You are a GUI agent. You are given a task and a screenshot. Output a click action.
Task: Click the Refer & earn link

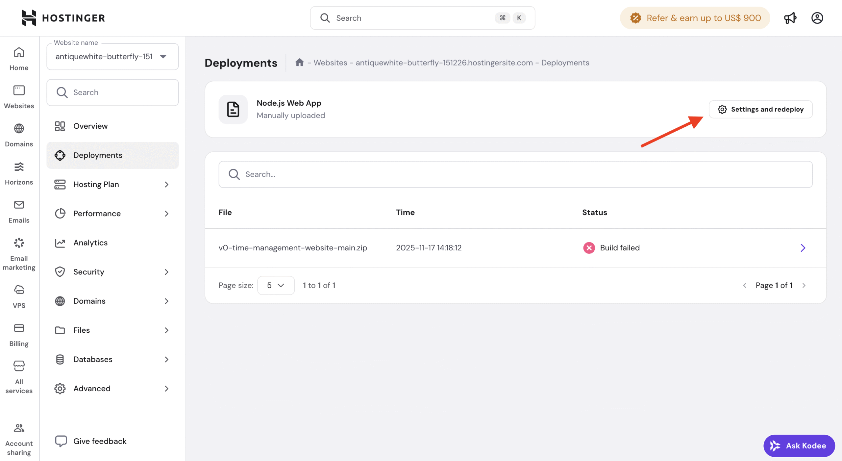[695, 18]
